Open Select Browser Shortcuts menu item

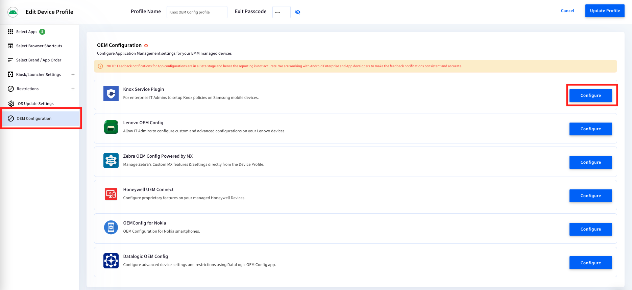(x=40, y=46)
